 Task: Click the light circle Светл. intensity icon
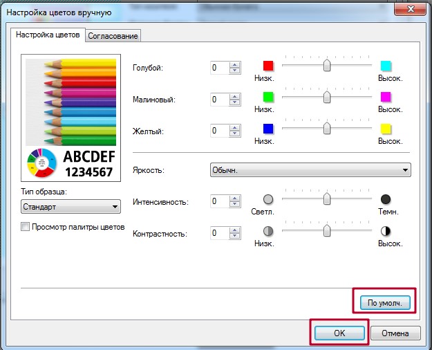point(268,199)
